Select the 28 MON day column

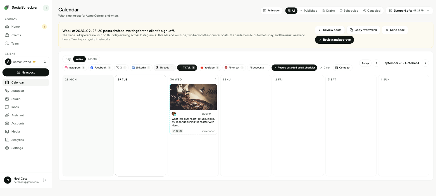88,126
